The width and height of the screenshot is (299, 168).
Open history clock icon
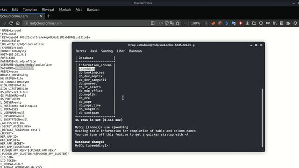pyautogui.click(x=261, y=23)
